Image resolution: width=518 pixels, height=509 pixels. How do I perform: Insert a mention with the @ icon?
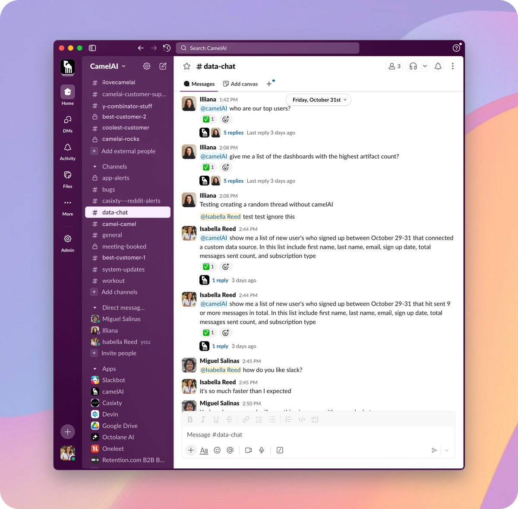coord(230,450)
